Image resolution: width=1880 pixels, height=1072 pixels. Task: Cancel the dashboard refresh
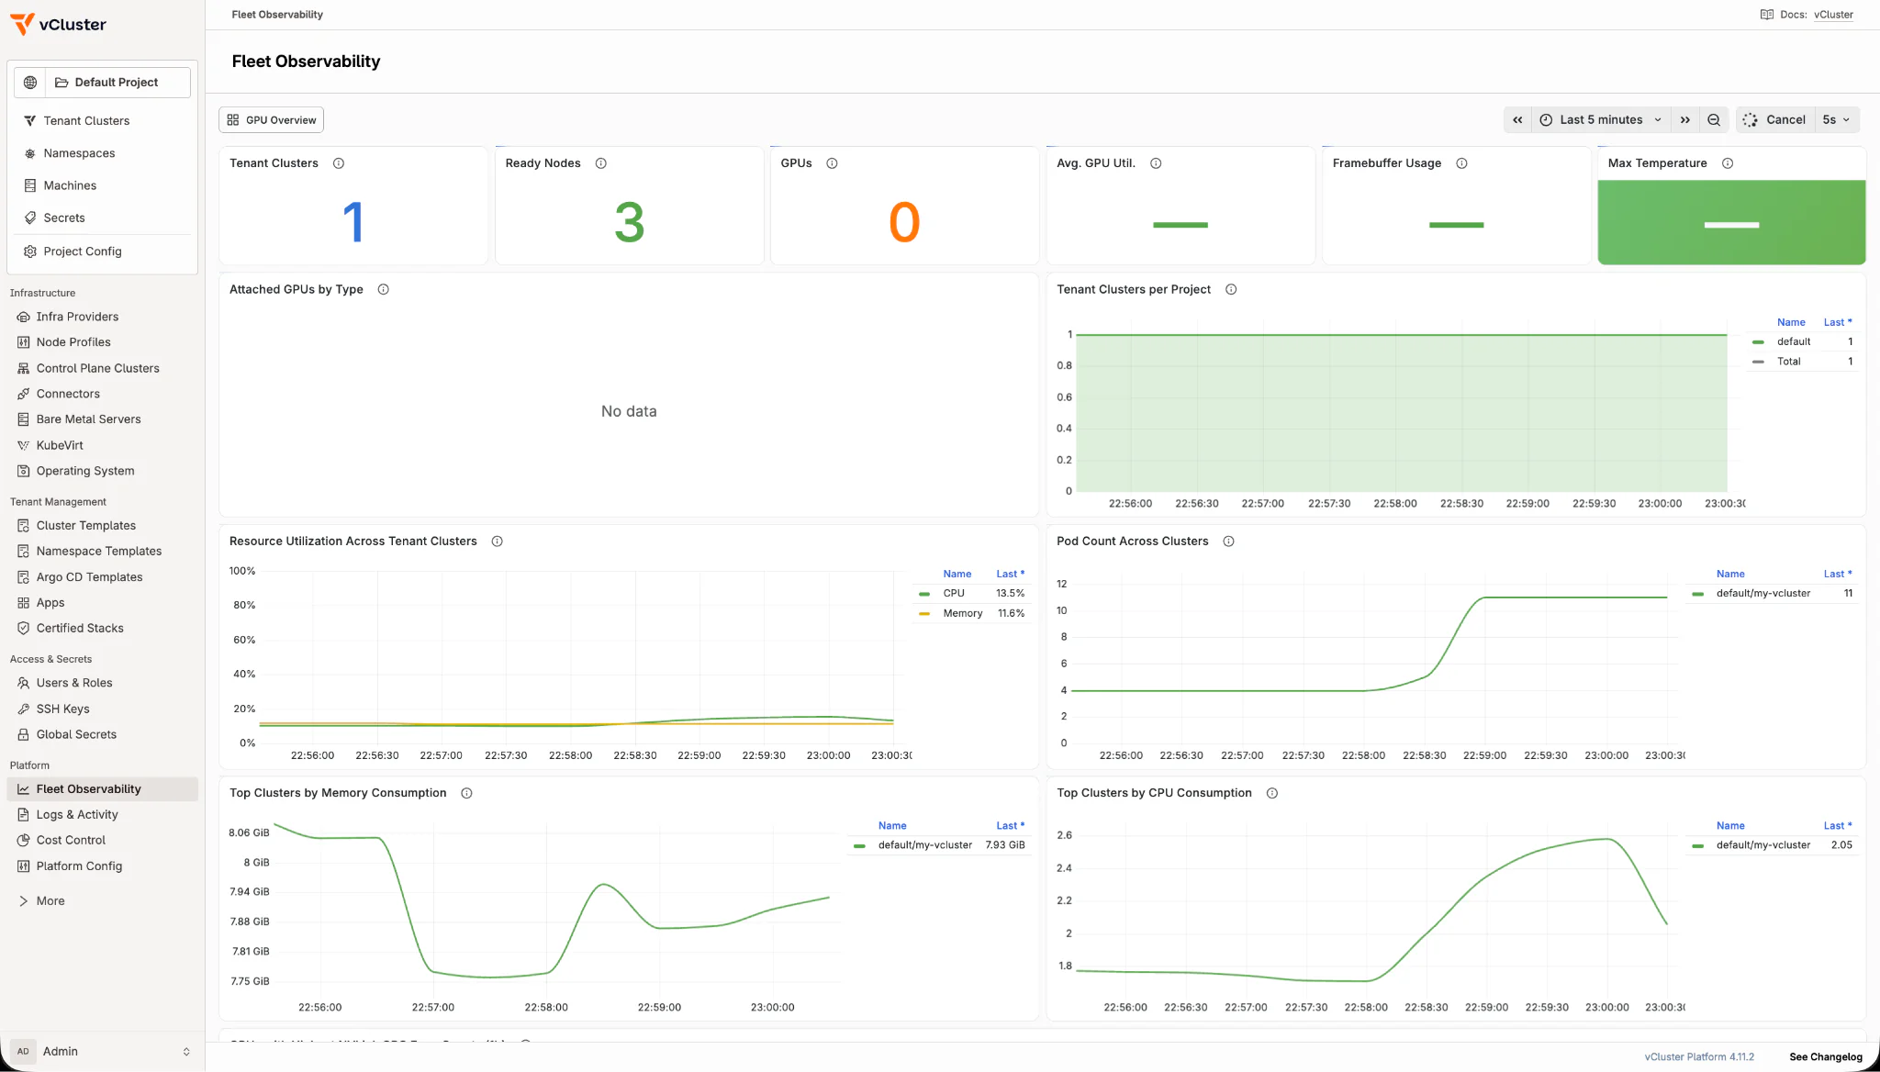tap(1774, 120)
